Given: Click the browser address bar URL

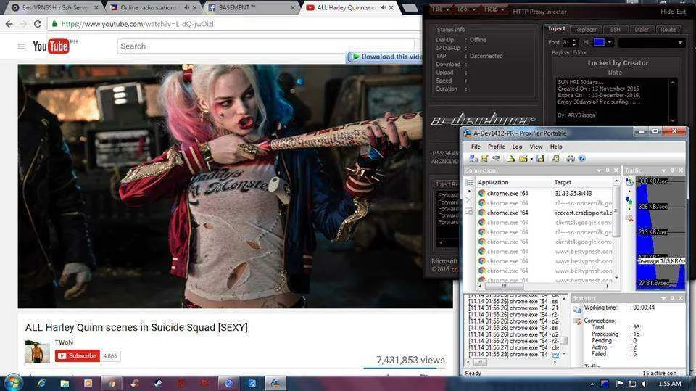Looking at the screenshot, I should click(138, 24).
